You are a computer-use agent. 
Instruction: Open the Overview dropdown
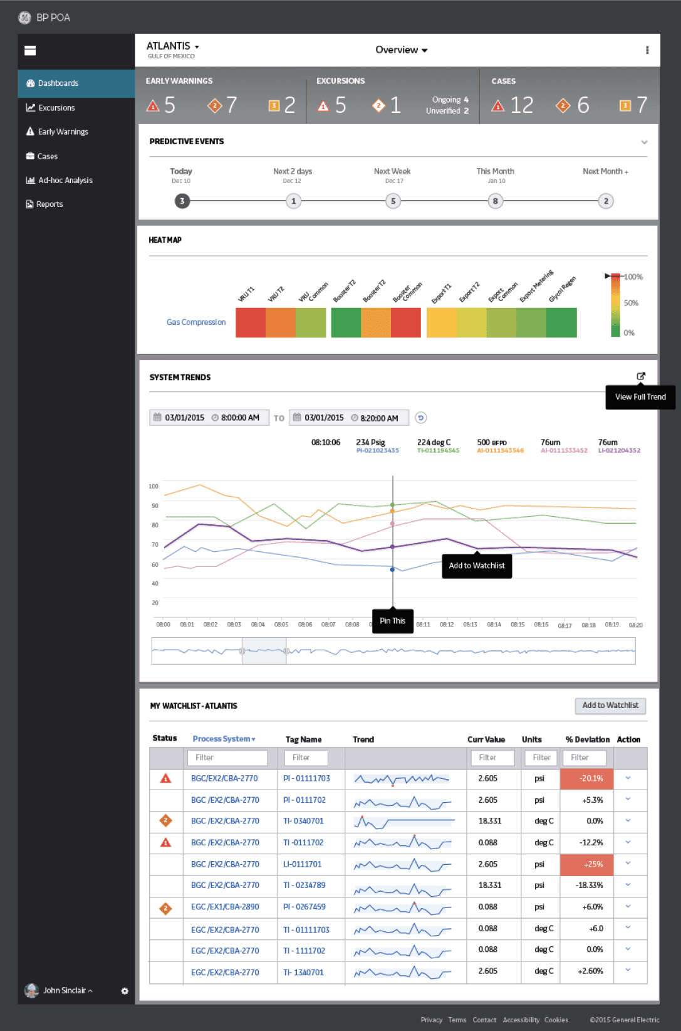(x=402, y=50)
